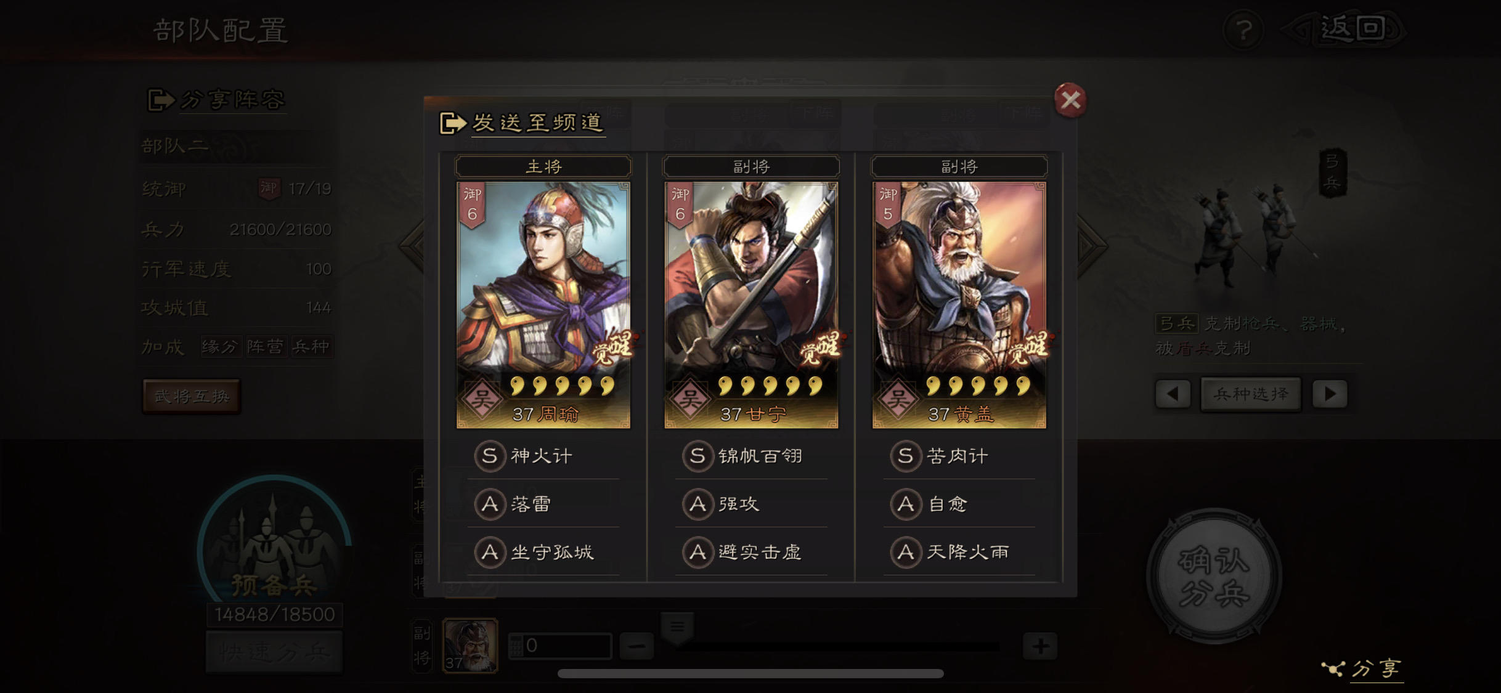Click the 分享 share link
The height and width of the screenshot is (693, 1501).
pos(1364,668)
